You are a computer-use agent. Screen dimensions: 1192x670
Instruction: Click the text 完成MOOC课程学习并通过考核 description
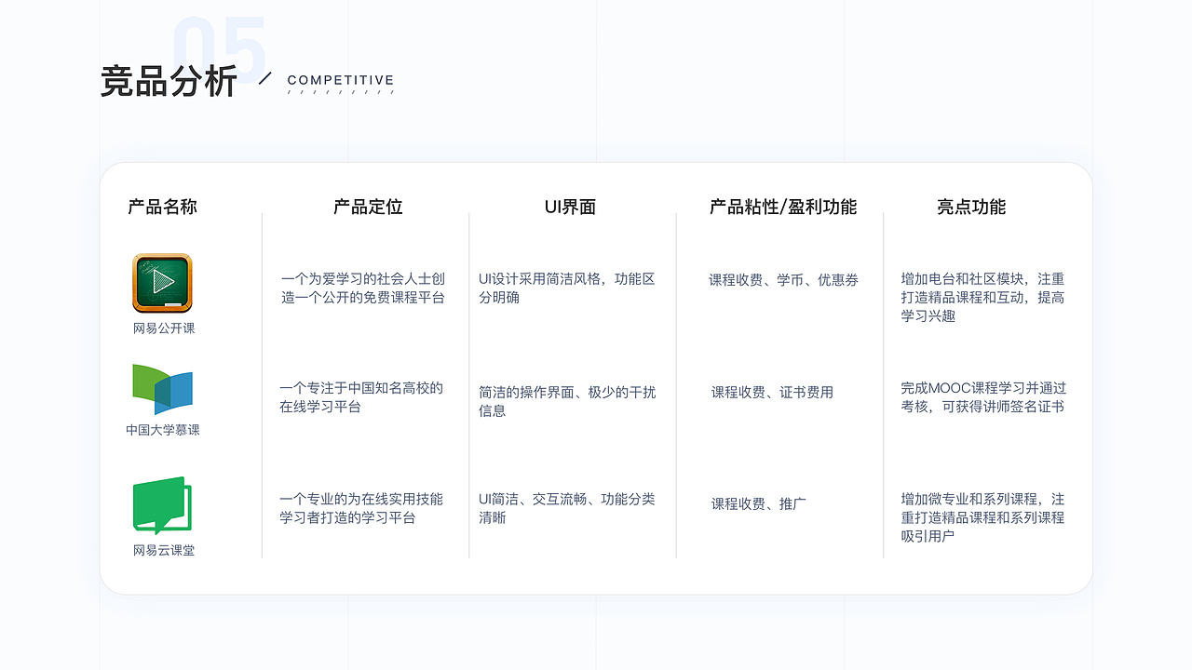[x=983, y=397]
